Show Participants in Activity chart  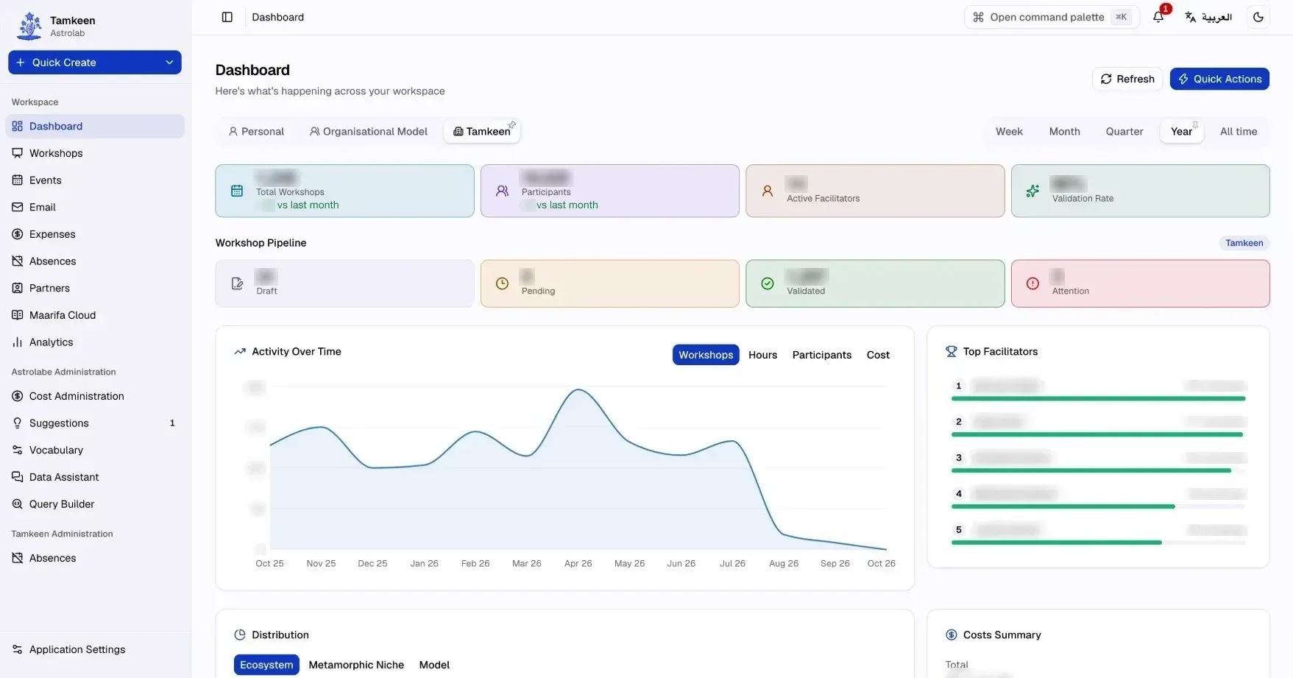[x=821, y=355]
